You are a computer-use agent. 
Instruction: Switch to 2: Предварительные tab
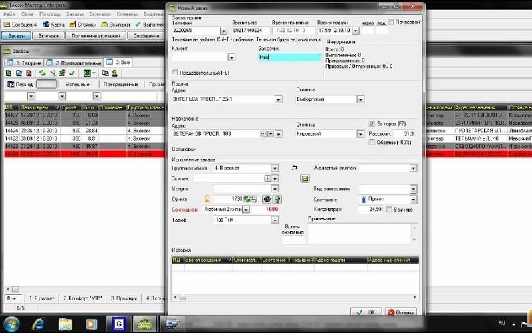73,63
